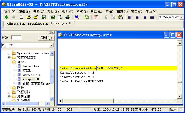Click editor horizontal scroll right arrow
185x113 pixels.
[175, 101]
